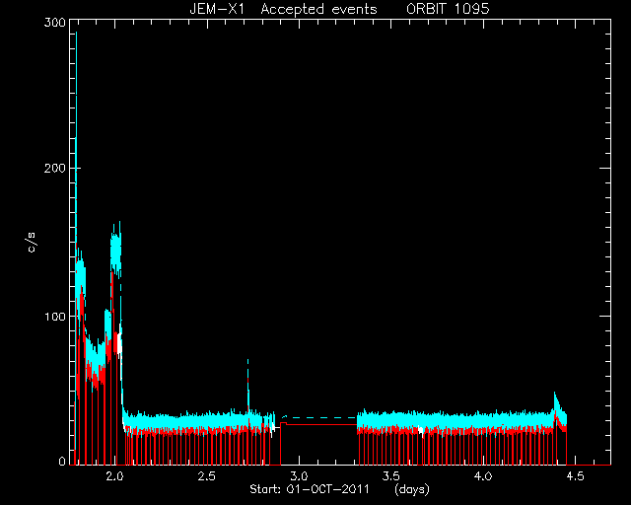Click the 4.5 x-axis tick label
The height and width of the screenshot is (505, 631).
coord(575,476)
